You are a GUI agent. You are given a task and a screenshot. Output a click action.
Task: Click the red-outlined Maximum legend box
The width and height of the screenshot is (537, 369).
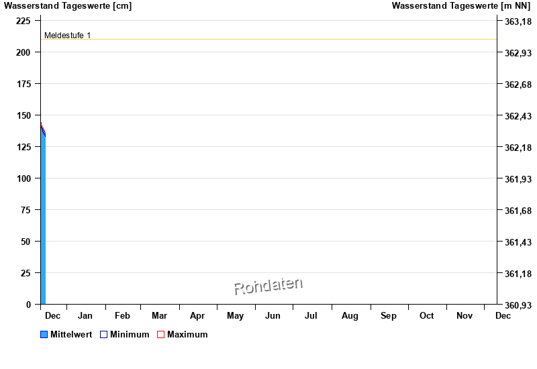point(160,335)
